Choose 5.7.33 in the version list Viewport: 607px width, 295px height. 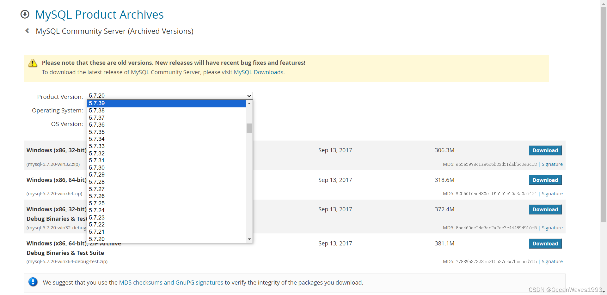point(167,146)
